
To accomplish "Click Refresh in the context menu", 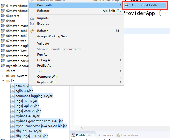I will pos(77,31).
